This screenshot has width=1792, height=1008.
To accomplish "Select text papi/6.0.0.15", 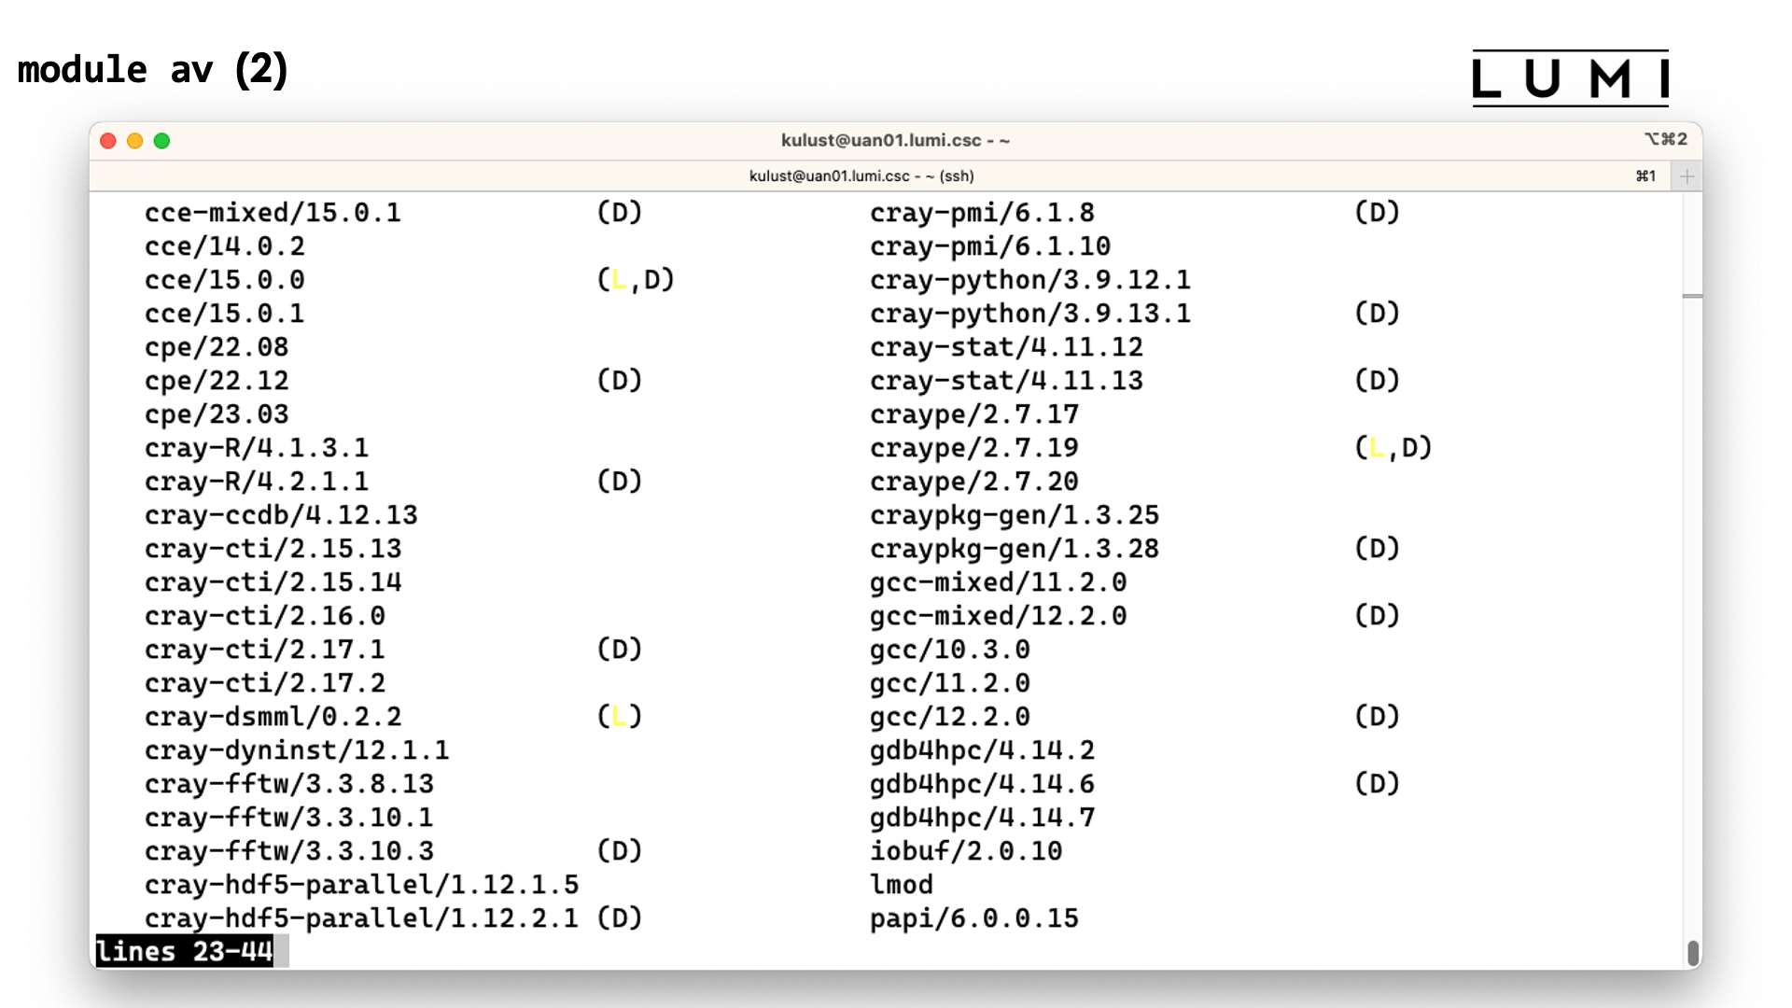I will tap(974, 918).
